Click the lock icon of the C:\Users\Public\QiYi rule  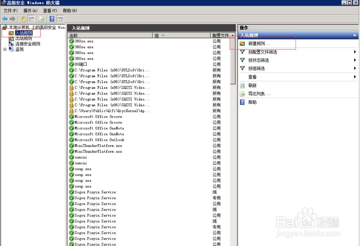coord(71,111)
